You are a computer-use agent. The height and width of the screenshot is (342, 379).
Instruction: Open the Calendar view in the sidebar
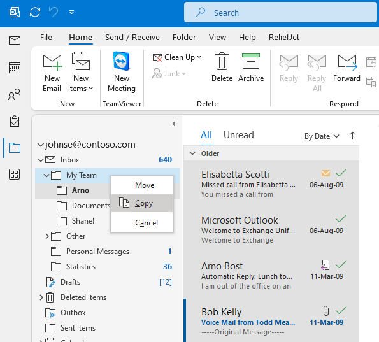click(15, 68)
